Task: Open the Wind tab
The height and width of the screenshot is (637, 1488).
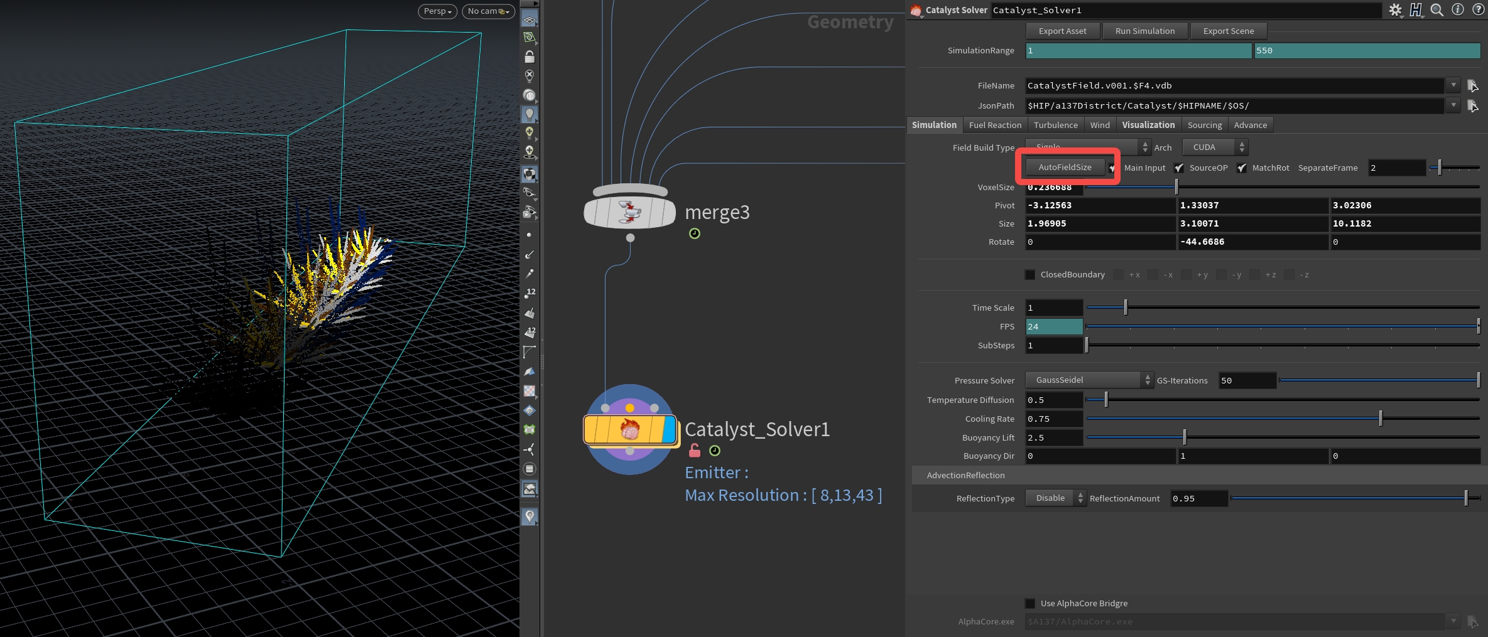Action: (1100, 125)
